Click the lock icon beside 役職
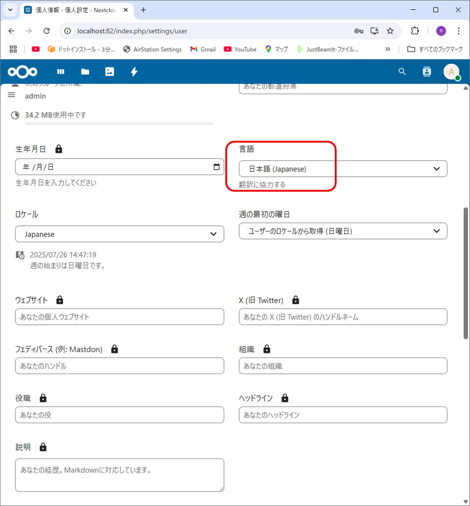470x506 pixels. coord(43,398)
